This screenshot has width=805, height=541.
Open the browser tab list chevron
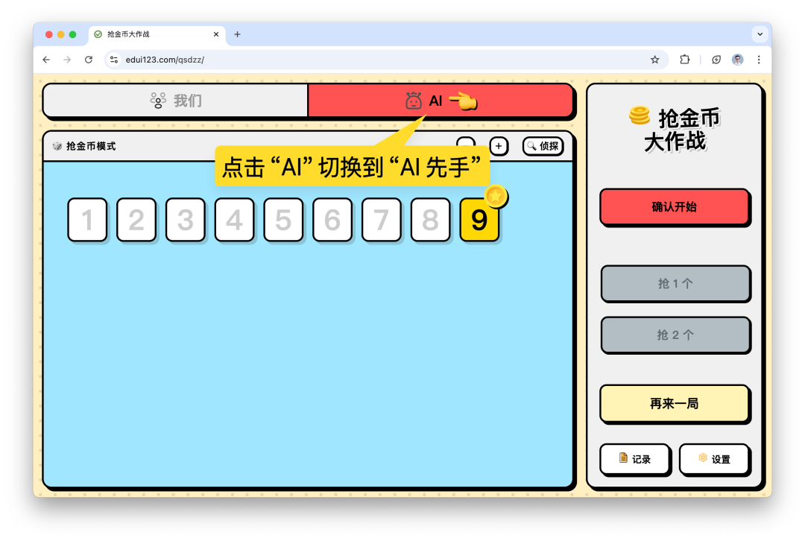(x=760, y=34)
